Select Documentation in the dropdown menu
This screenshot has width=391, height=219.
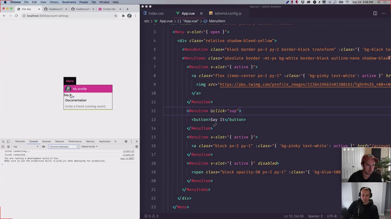point(88,100)
